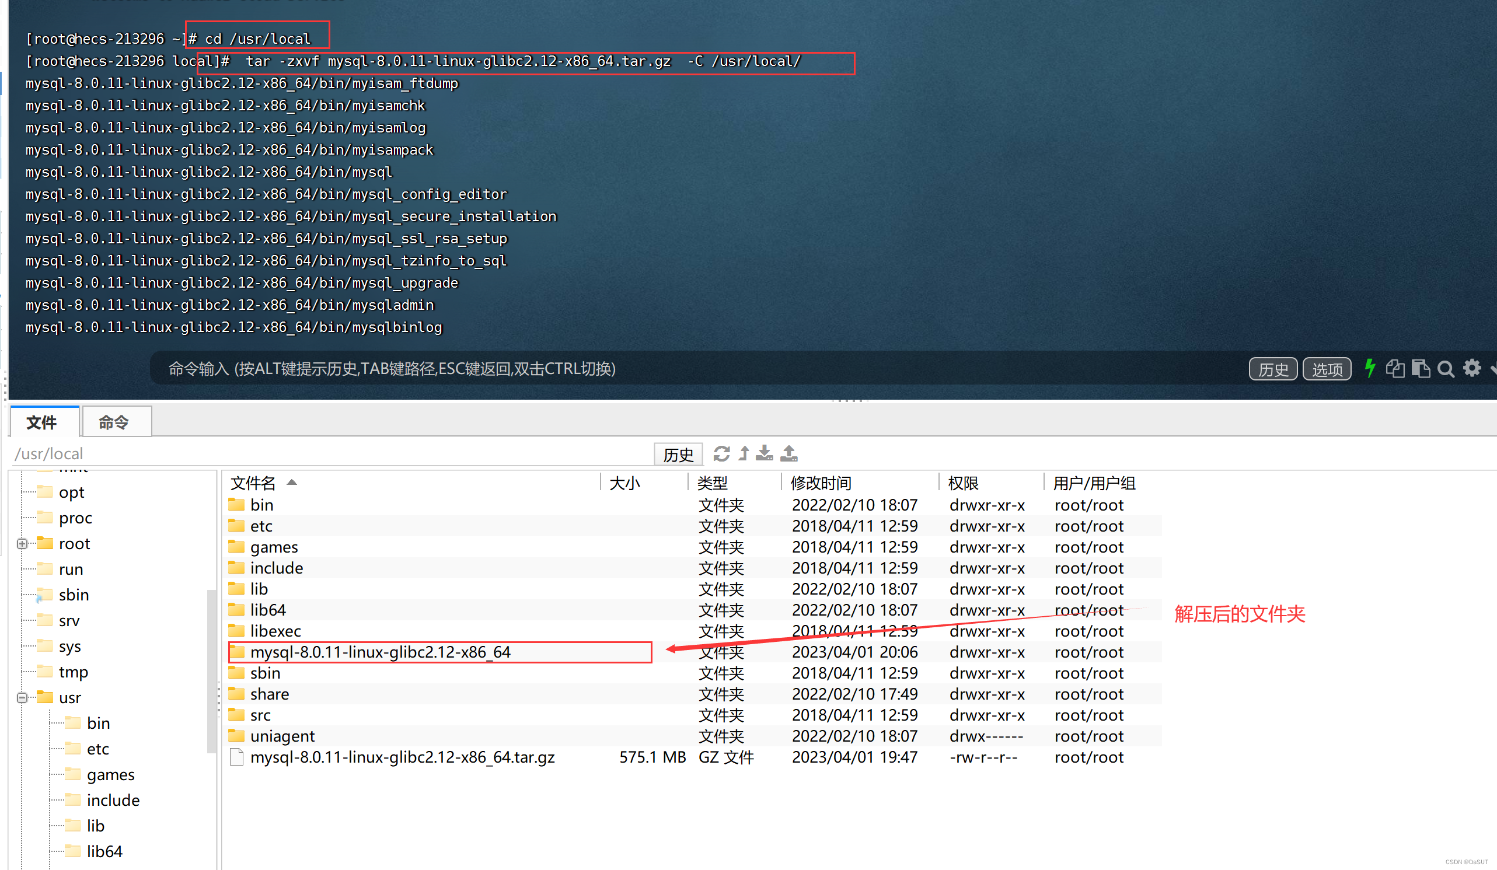Click the paste icon in the terminal toolbar
Viewport: 1497px width, 870px height.
tap(1421, 369)
